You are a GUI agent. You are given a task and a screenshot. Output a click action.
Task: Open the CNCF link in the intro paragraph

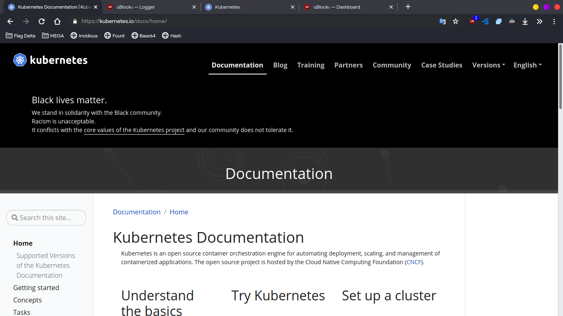pos(414,262)
